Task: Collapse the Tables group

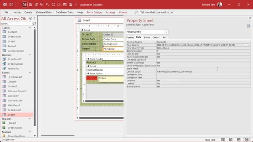Action: point(30,28)
